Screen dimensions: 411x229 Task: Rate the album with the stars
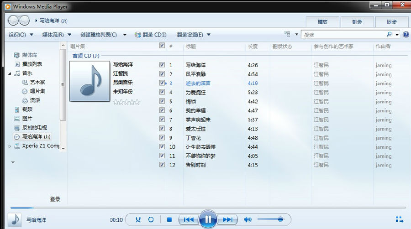pyautogui.click(x=126, y=102)
